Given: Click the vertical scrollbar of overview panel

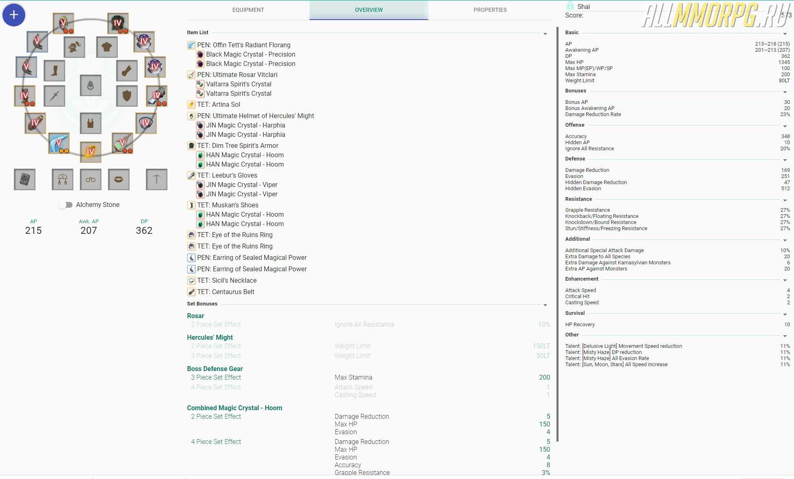Looking at the screenshot, I should tap(557, 234).
